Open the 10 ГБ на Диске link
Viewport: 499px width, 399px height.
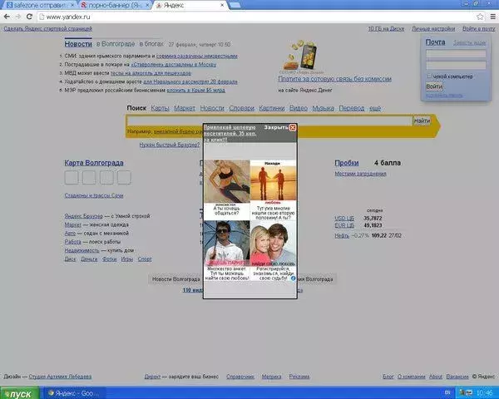coord(386,28)
